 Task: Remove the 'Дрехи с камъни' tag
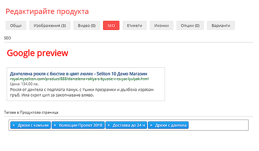[x=14, y=125]
